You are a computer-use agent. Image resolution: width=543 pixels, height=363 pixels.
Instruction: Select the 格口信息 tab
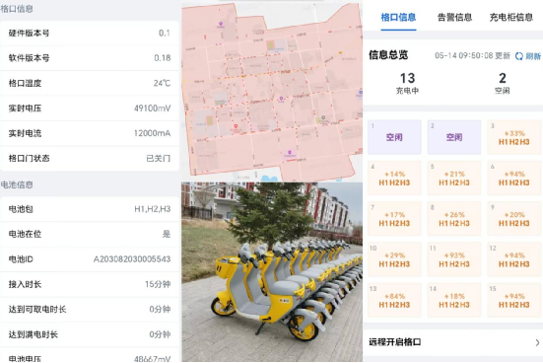tap(398, 18)
